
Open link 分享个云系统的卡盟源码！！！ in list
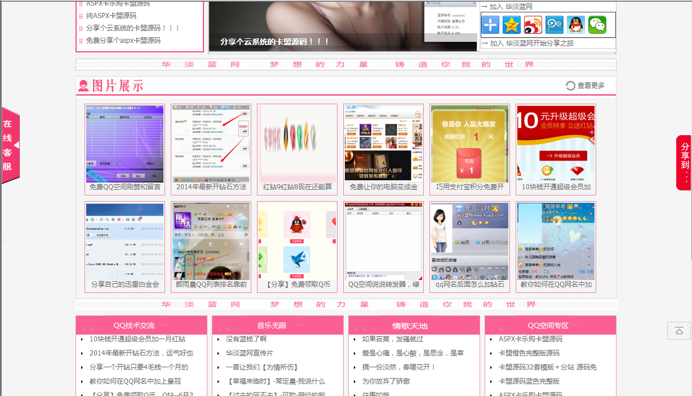point(133,28)
